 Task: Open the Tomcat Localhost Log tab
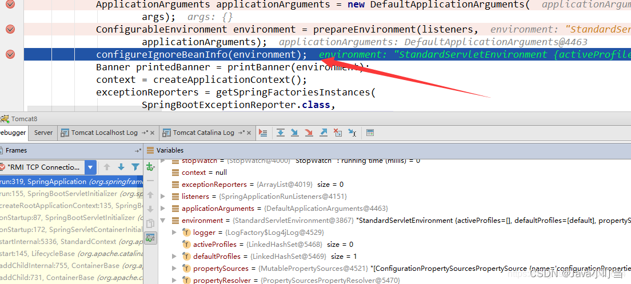104,133
